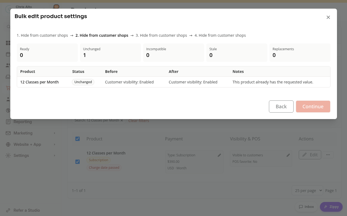Click 12 Classes per Month in dialog table
Image resolution: width=347 pixels, height=216 pixels.
click(39, 82)
